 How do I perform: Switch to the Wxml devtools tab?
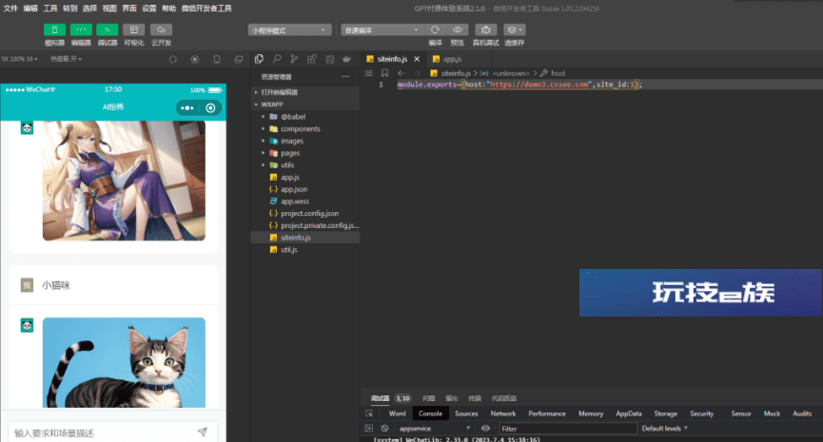(397, 413)
